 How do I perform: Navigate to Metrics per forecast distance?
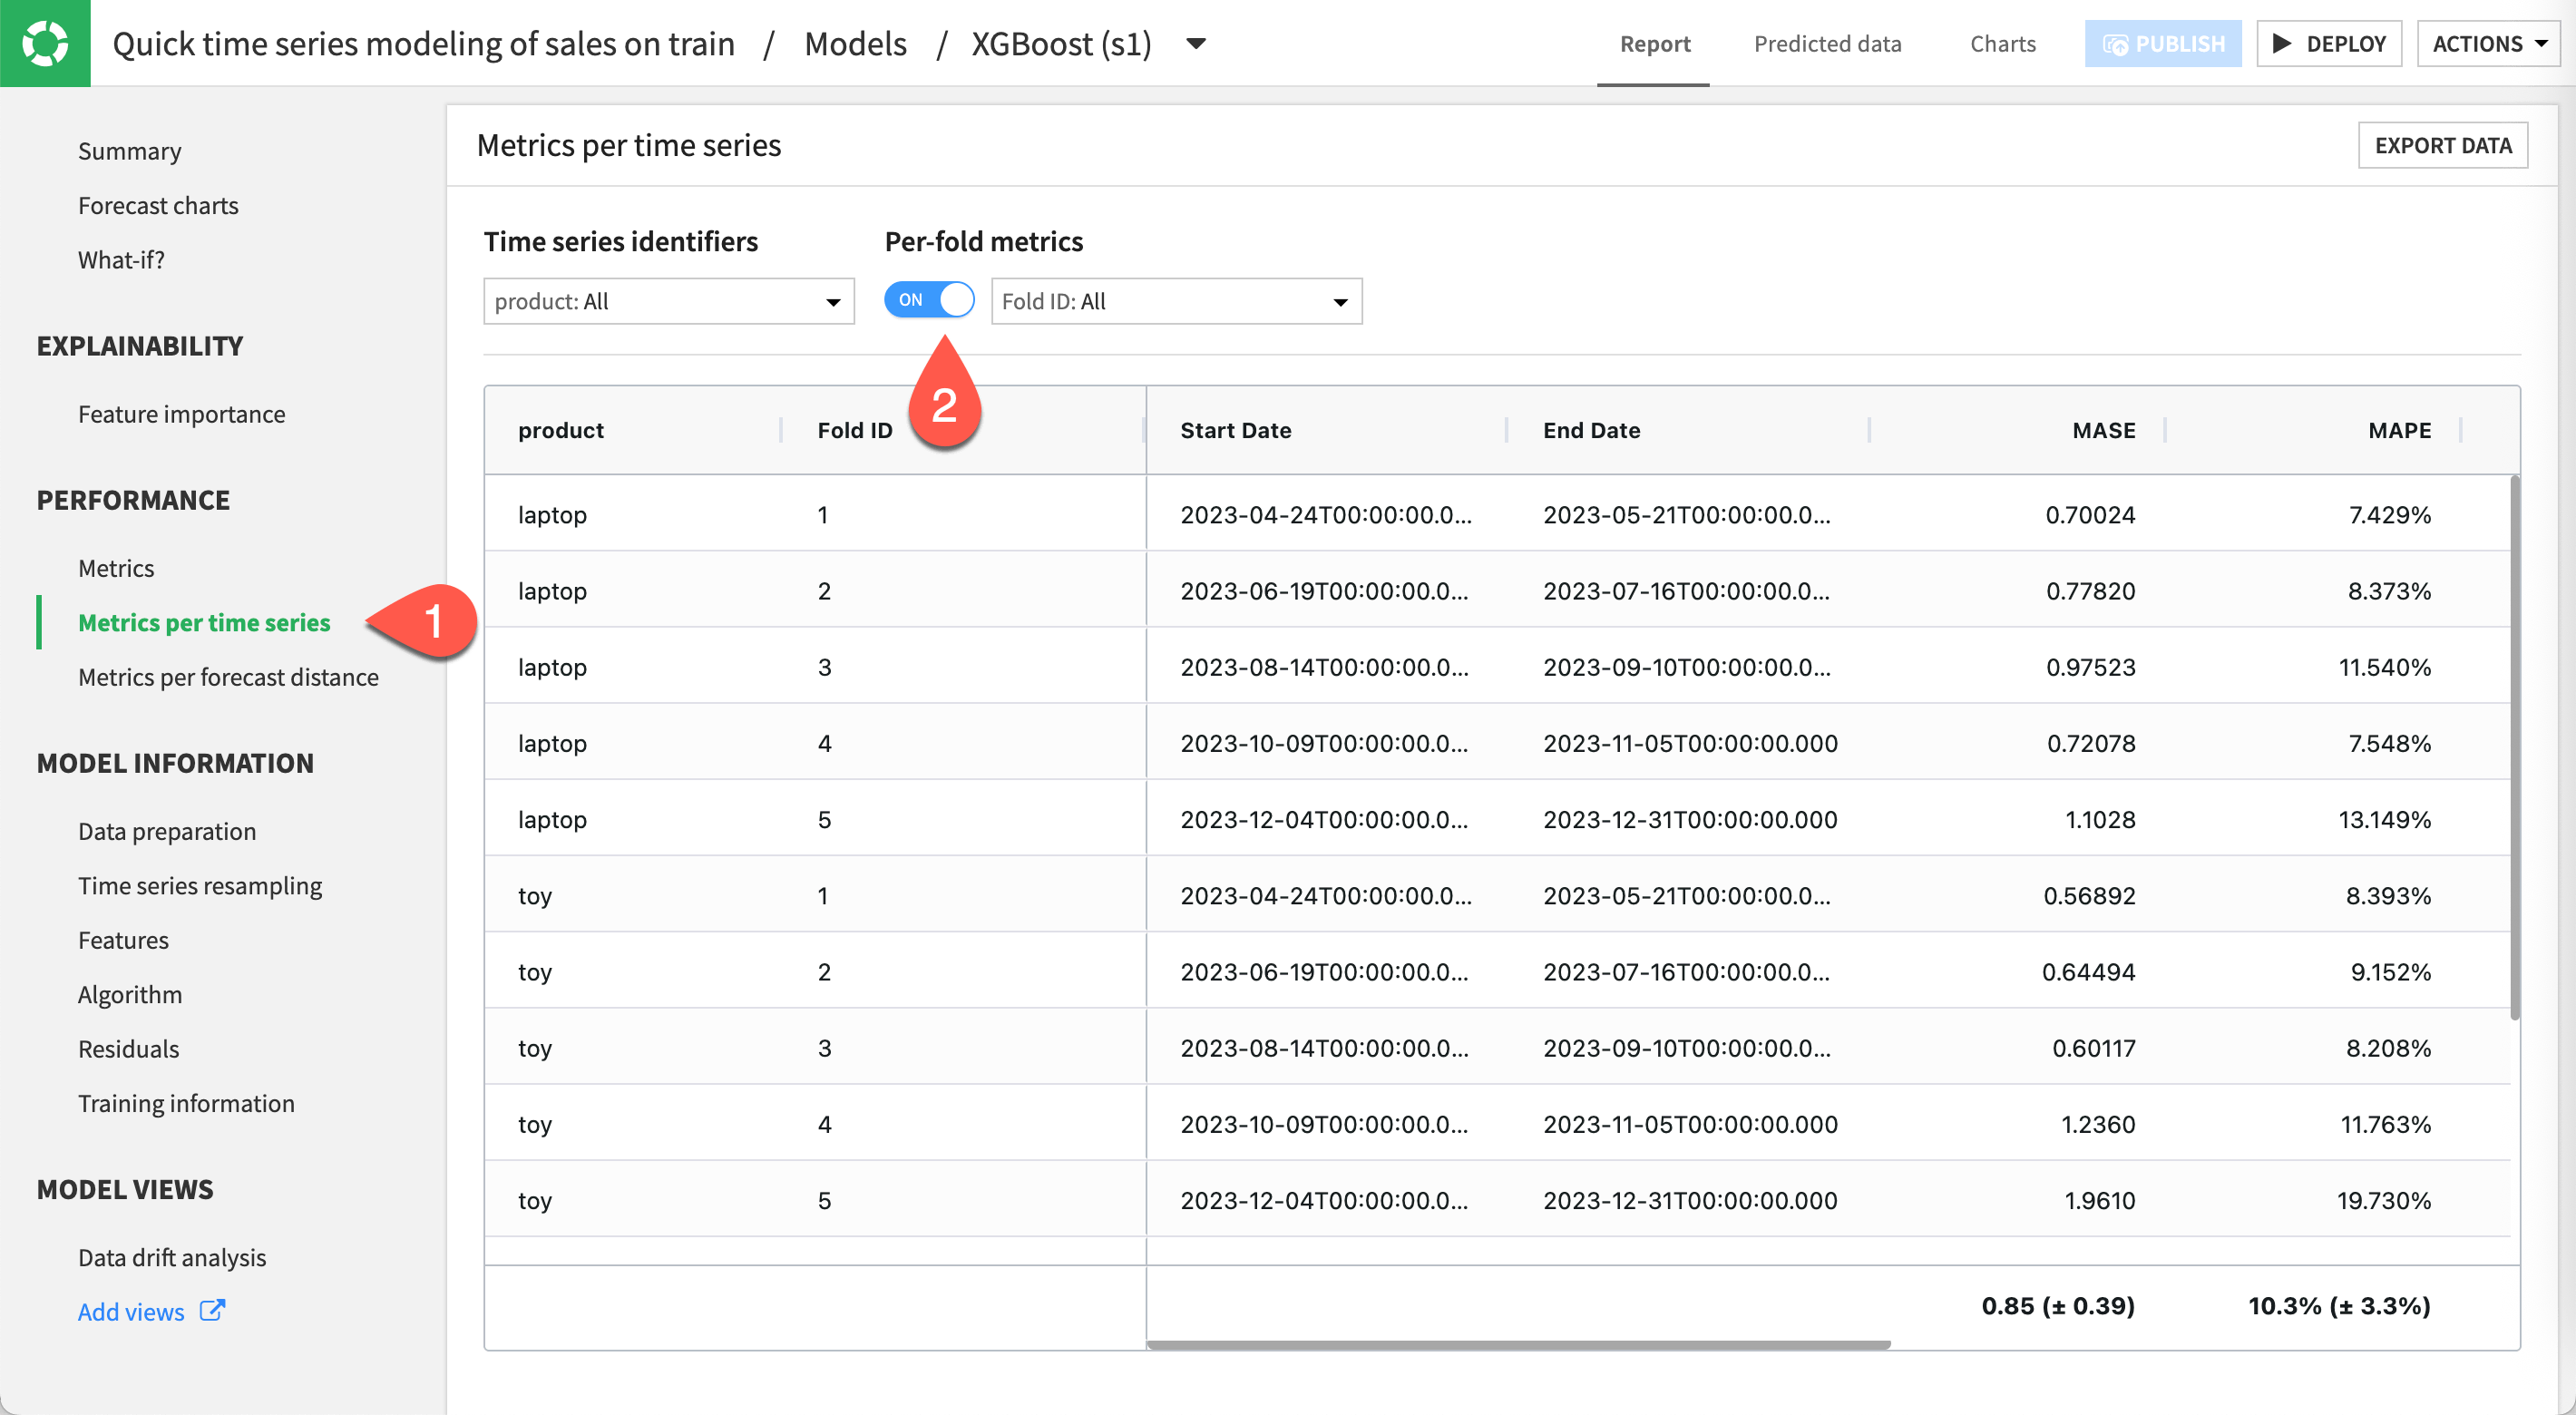(x=228, y=677)
